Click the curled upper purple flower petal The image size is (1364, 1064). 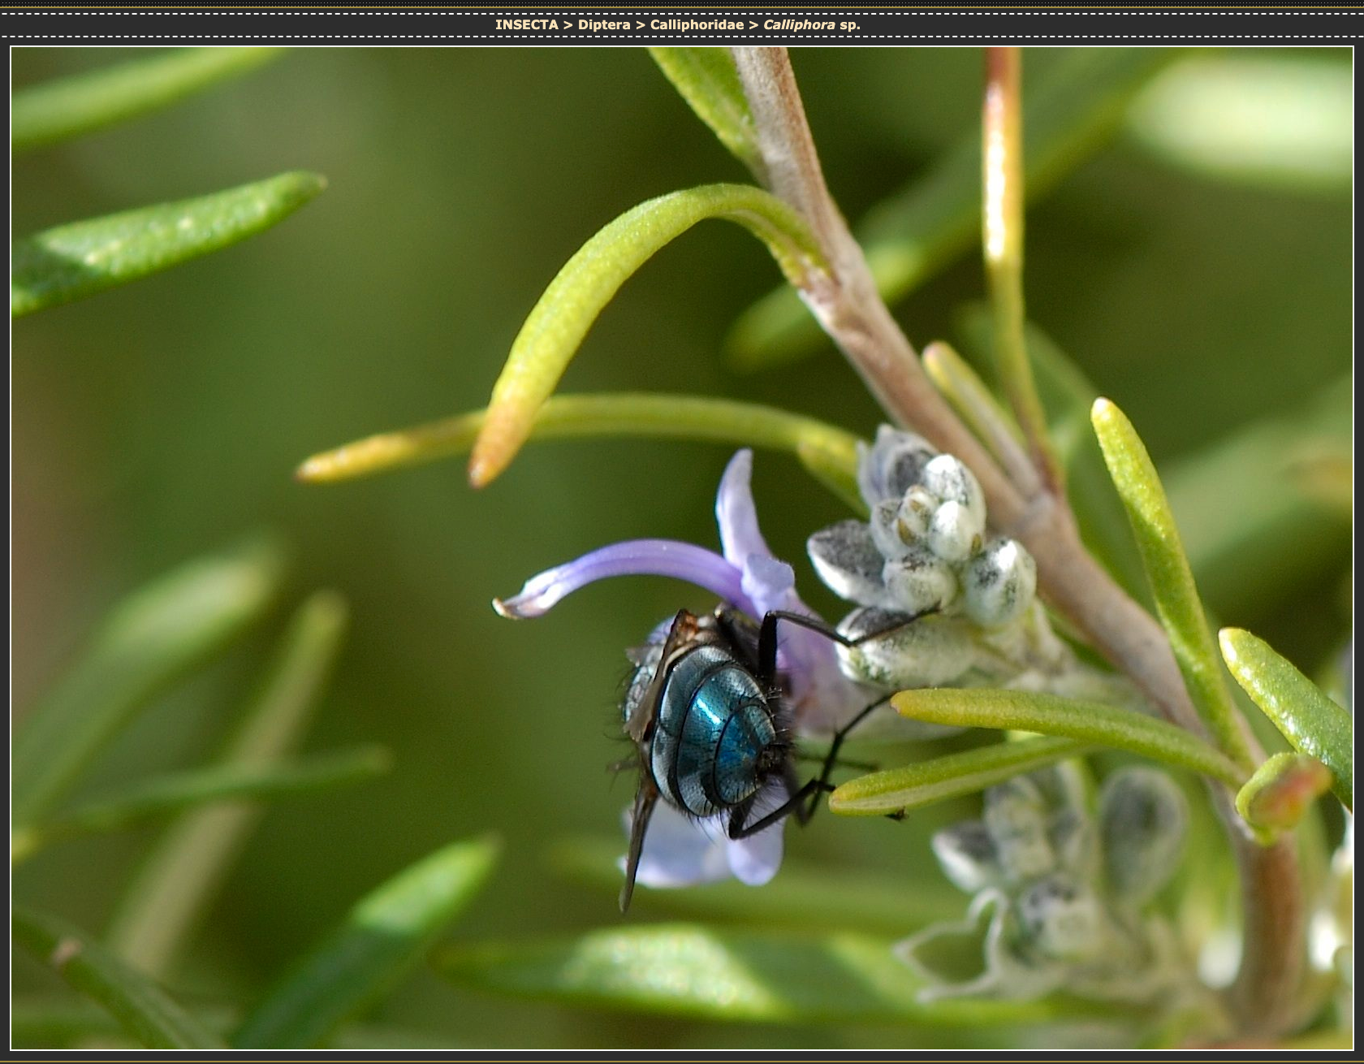click(x=617, y=569)
